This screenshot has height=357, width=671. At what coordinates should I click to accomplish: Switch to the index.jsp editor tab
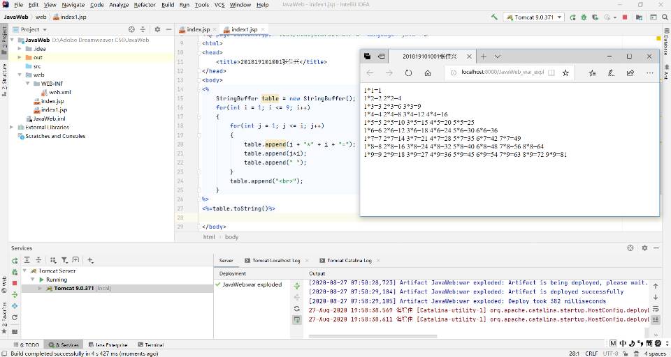pyautogui.click(x=198, y=29)
